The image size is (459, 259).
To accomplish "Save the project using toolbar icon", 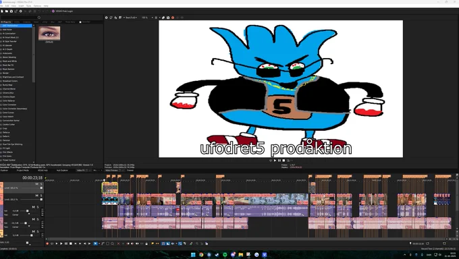I will 11,11.
